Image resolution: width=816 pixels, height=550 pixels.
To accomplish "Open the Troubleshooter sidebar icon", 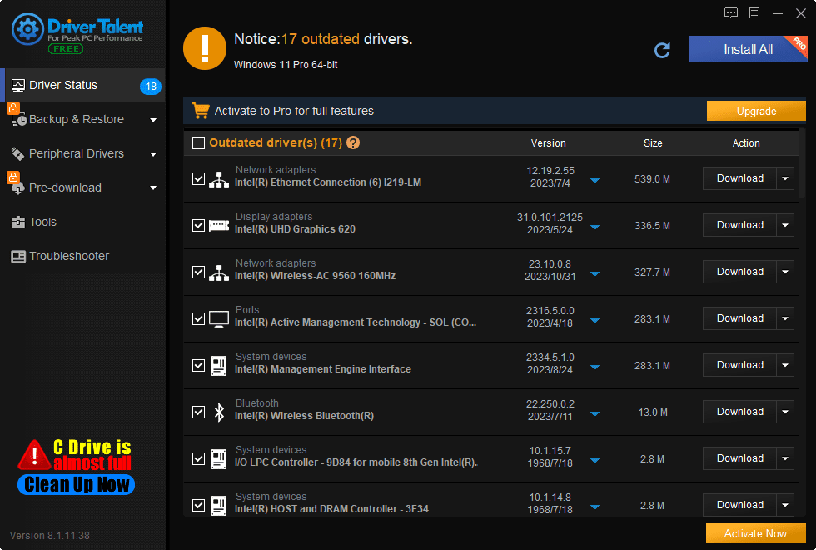I will 18,256.
